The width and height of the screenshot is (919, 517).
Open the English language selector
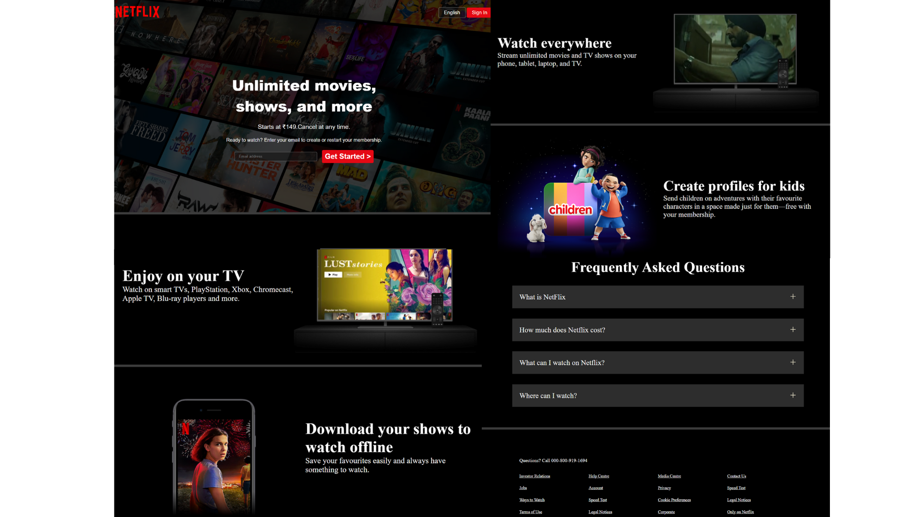pos(452,12)
